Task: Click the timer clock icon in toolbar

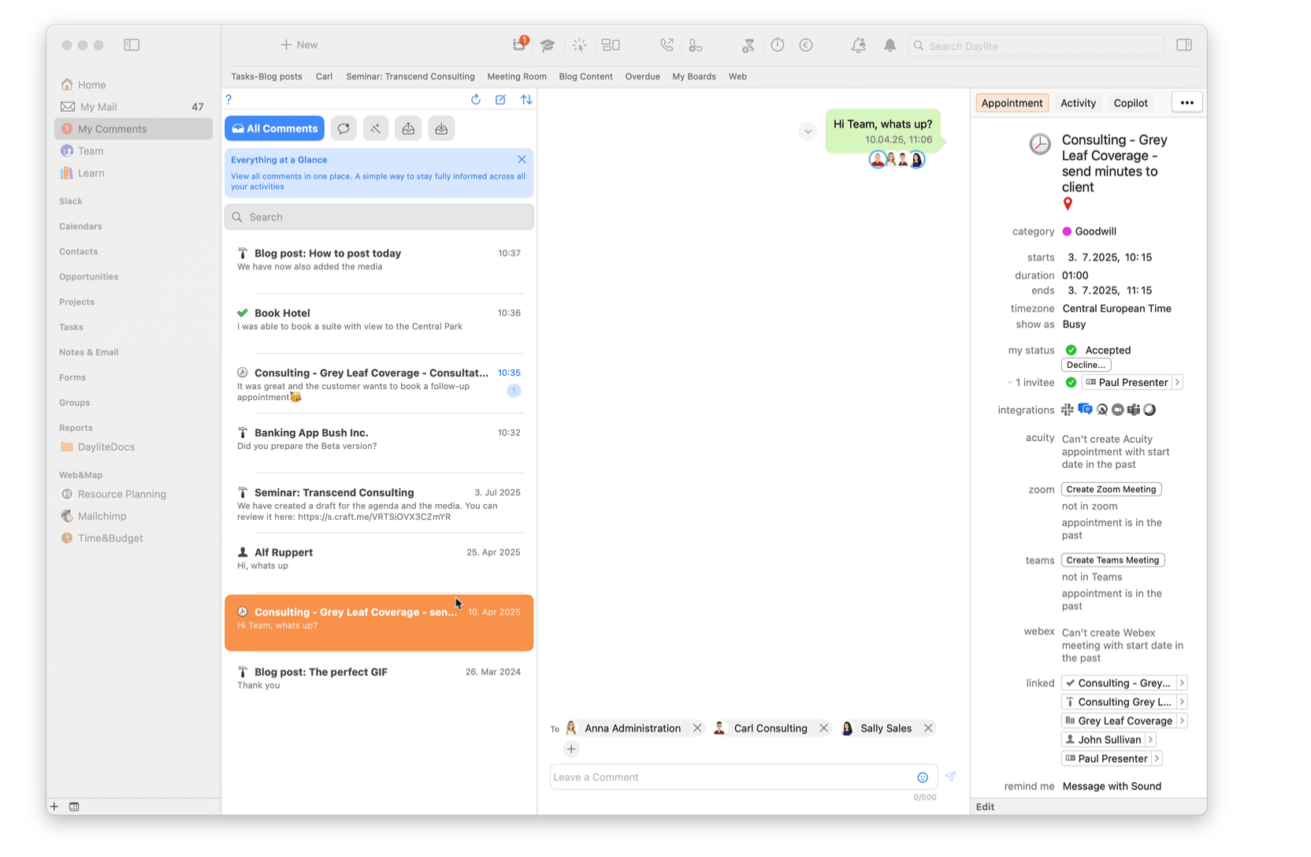Action: click(778, 46)
